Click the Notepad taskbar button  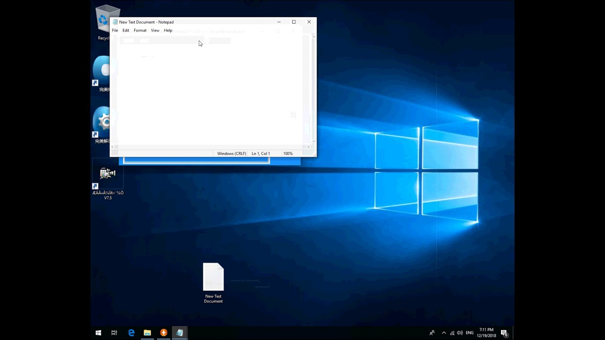click(x=180, y=333)
